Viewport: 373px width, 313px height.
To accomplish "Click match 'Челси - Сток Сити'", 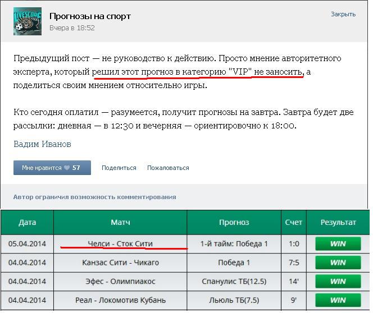I will 120,243.
